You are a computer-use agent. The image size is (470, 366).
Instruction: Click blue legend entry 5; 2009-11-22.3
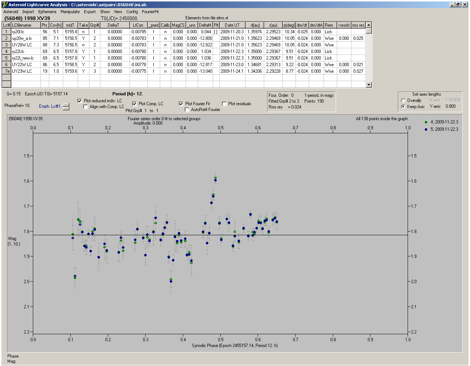[x=441, y=129]
